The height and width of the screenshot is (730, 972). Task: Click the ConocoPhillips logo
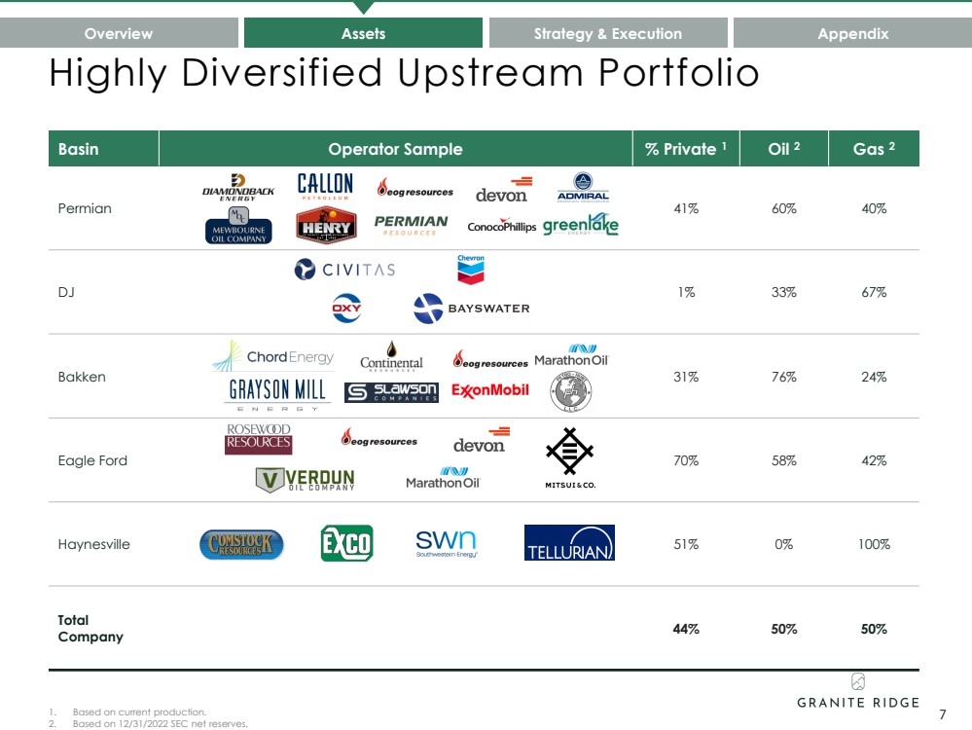point(502,225)
